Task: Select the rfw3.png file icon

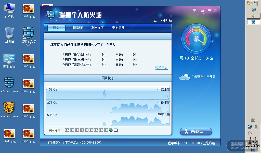Action: [x=29, y=61]
